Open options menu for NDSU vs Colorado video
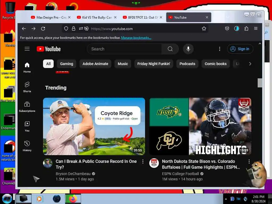Viewport: 272px width, 204px height. [x=249, y=161]
